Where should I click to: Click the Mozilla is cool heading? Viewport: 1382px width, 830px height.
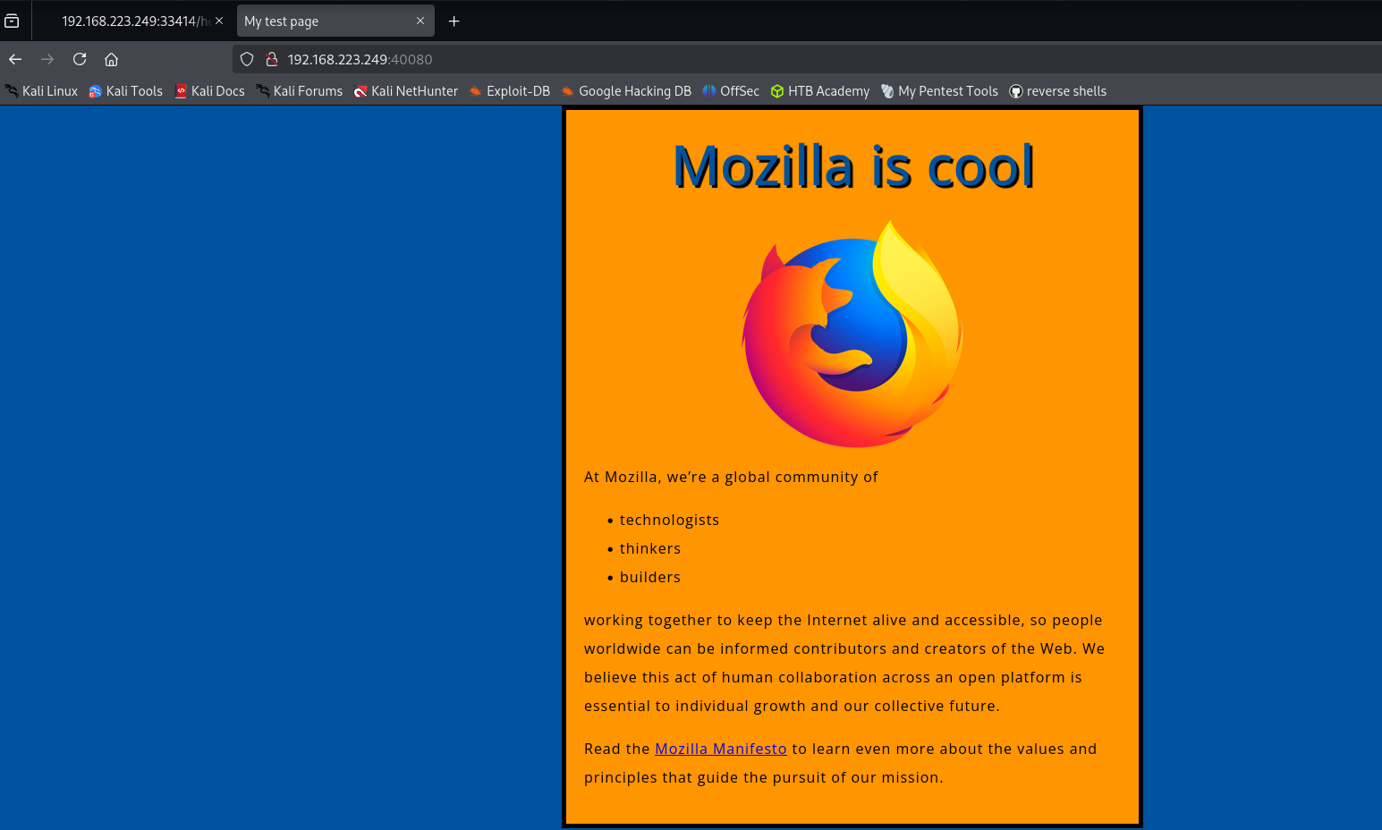point(852,166)
